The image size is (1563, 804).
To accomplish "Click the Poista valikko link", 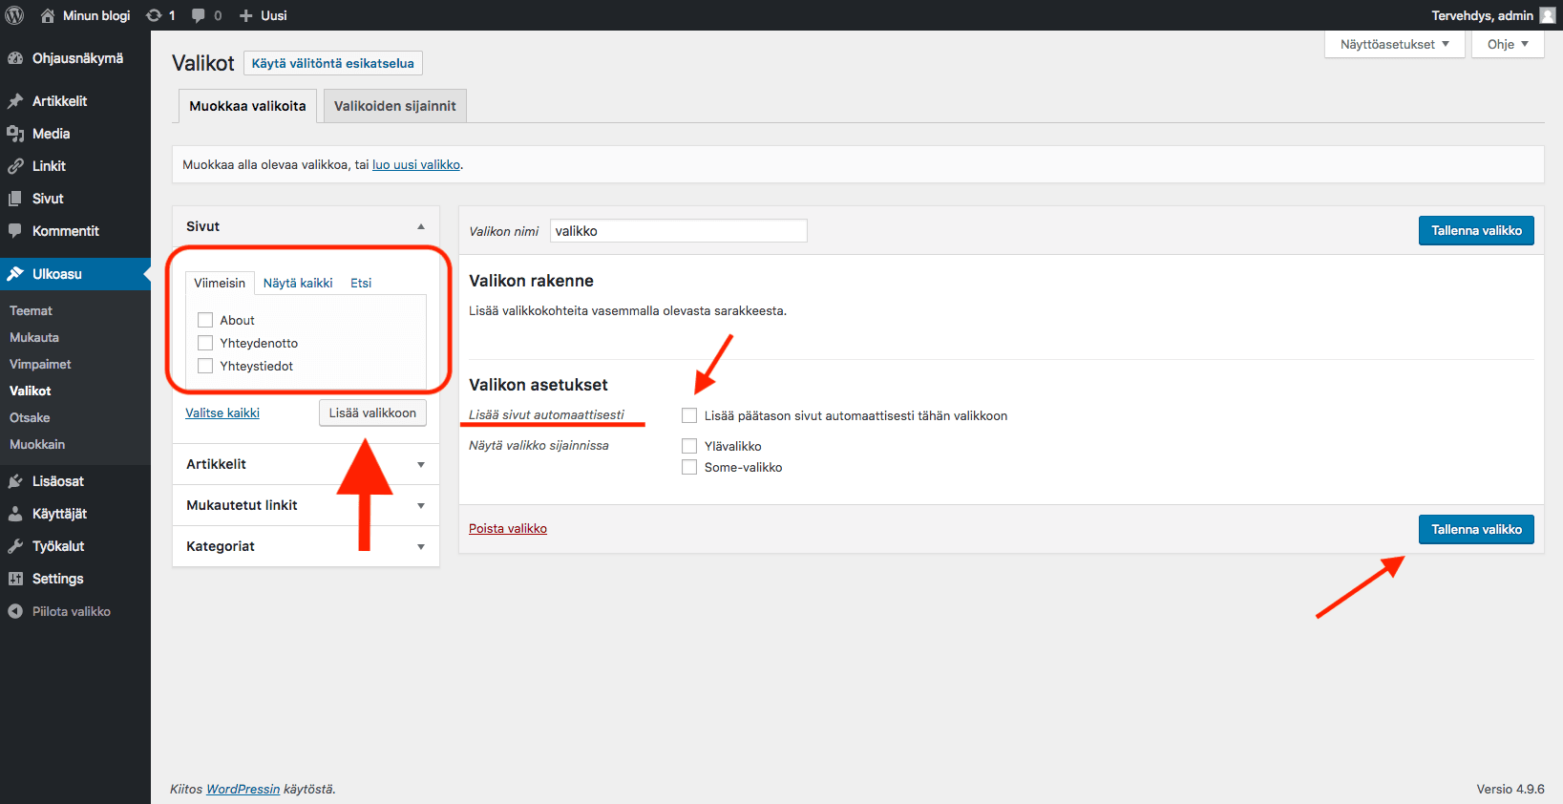I will tap(508, 528).
